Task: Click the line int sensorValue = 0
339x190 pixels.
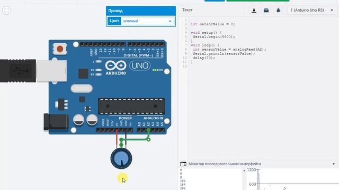Action: 213,24
